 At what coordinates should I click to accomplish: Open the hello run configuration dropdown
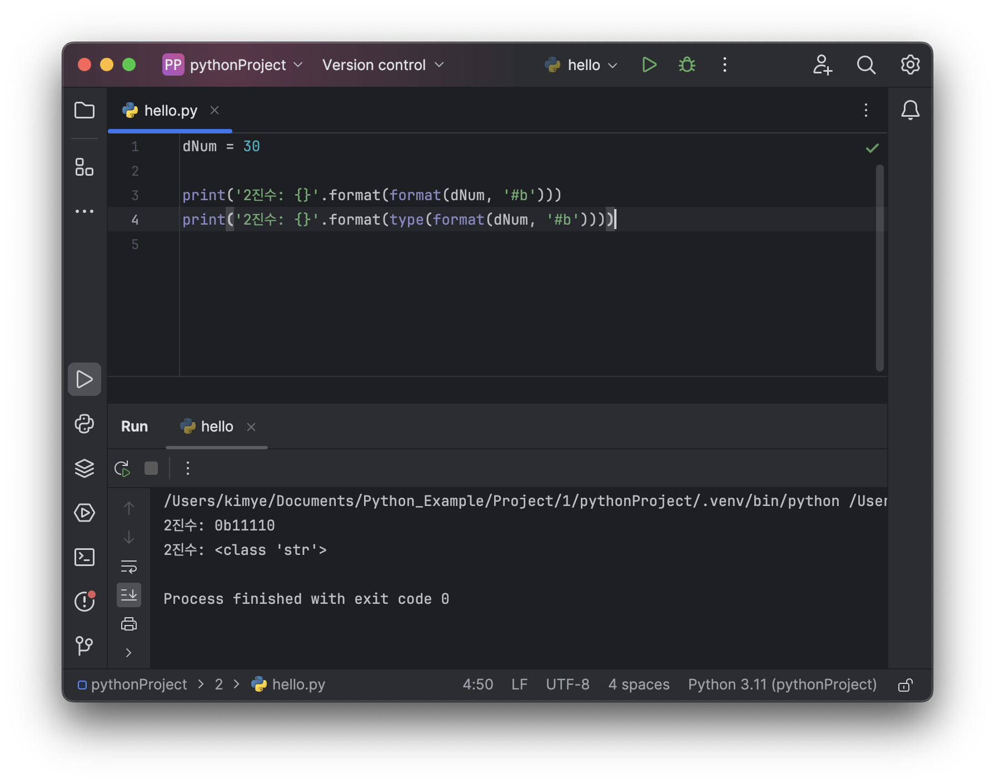(x=581, y=65)
